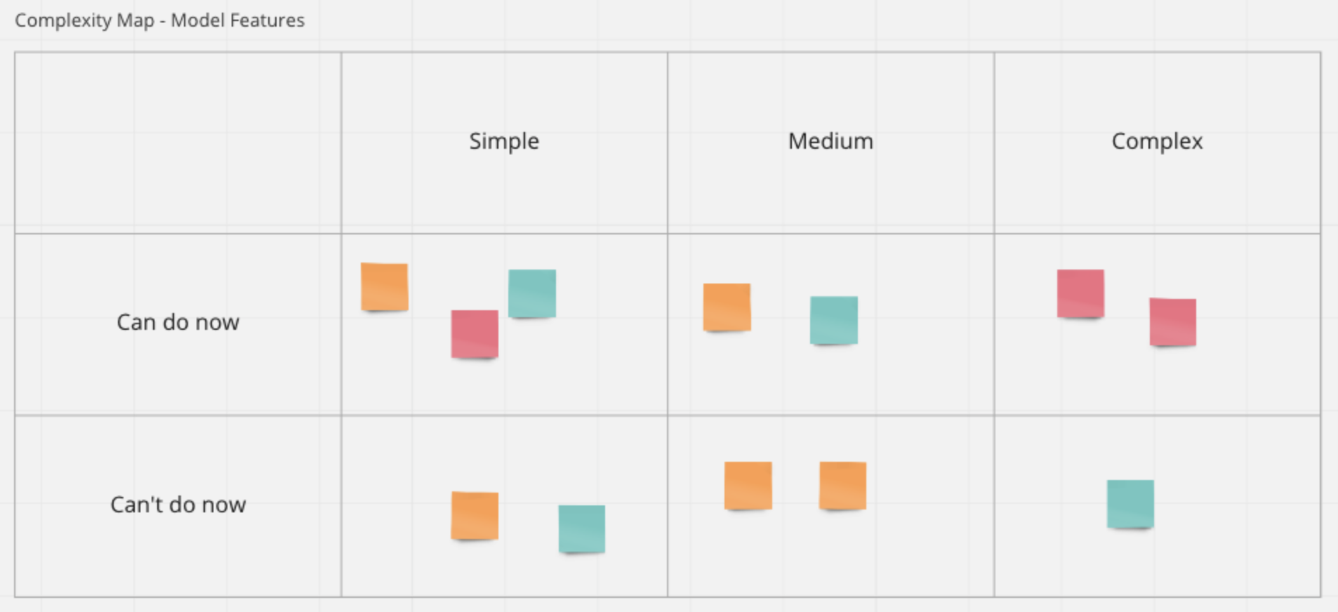
Task: Click the "Simple" column header text
Action: click(504, 141)
